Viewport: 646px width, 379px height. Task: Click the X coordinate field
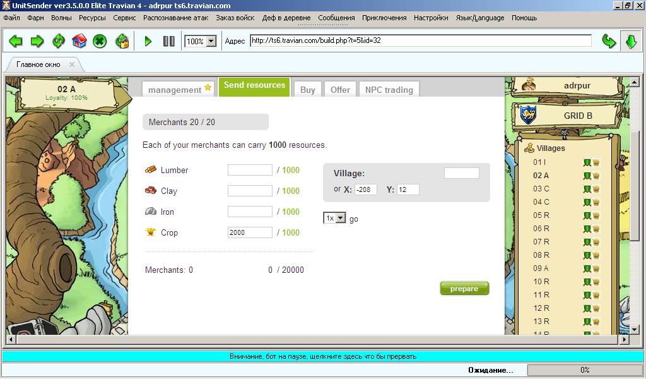[366, 189]
